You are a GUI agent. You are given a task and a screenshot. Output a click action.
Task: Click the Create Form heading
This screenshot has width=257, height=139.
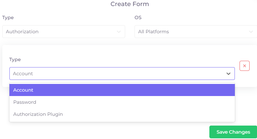click(130, 4)
